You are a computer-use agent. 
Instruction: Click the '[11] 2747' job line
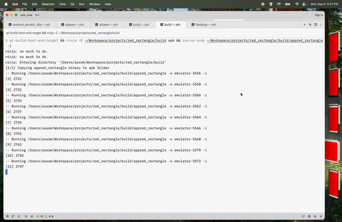click(15, 166)
